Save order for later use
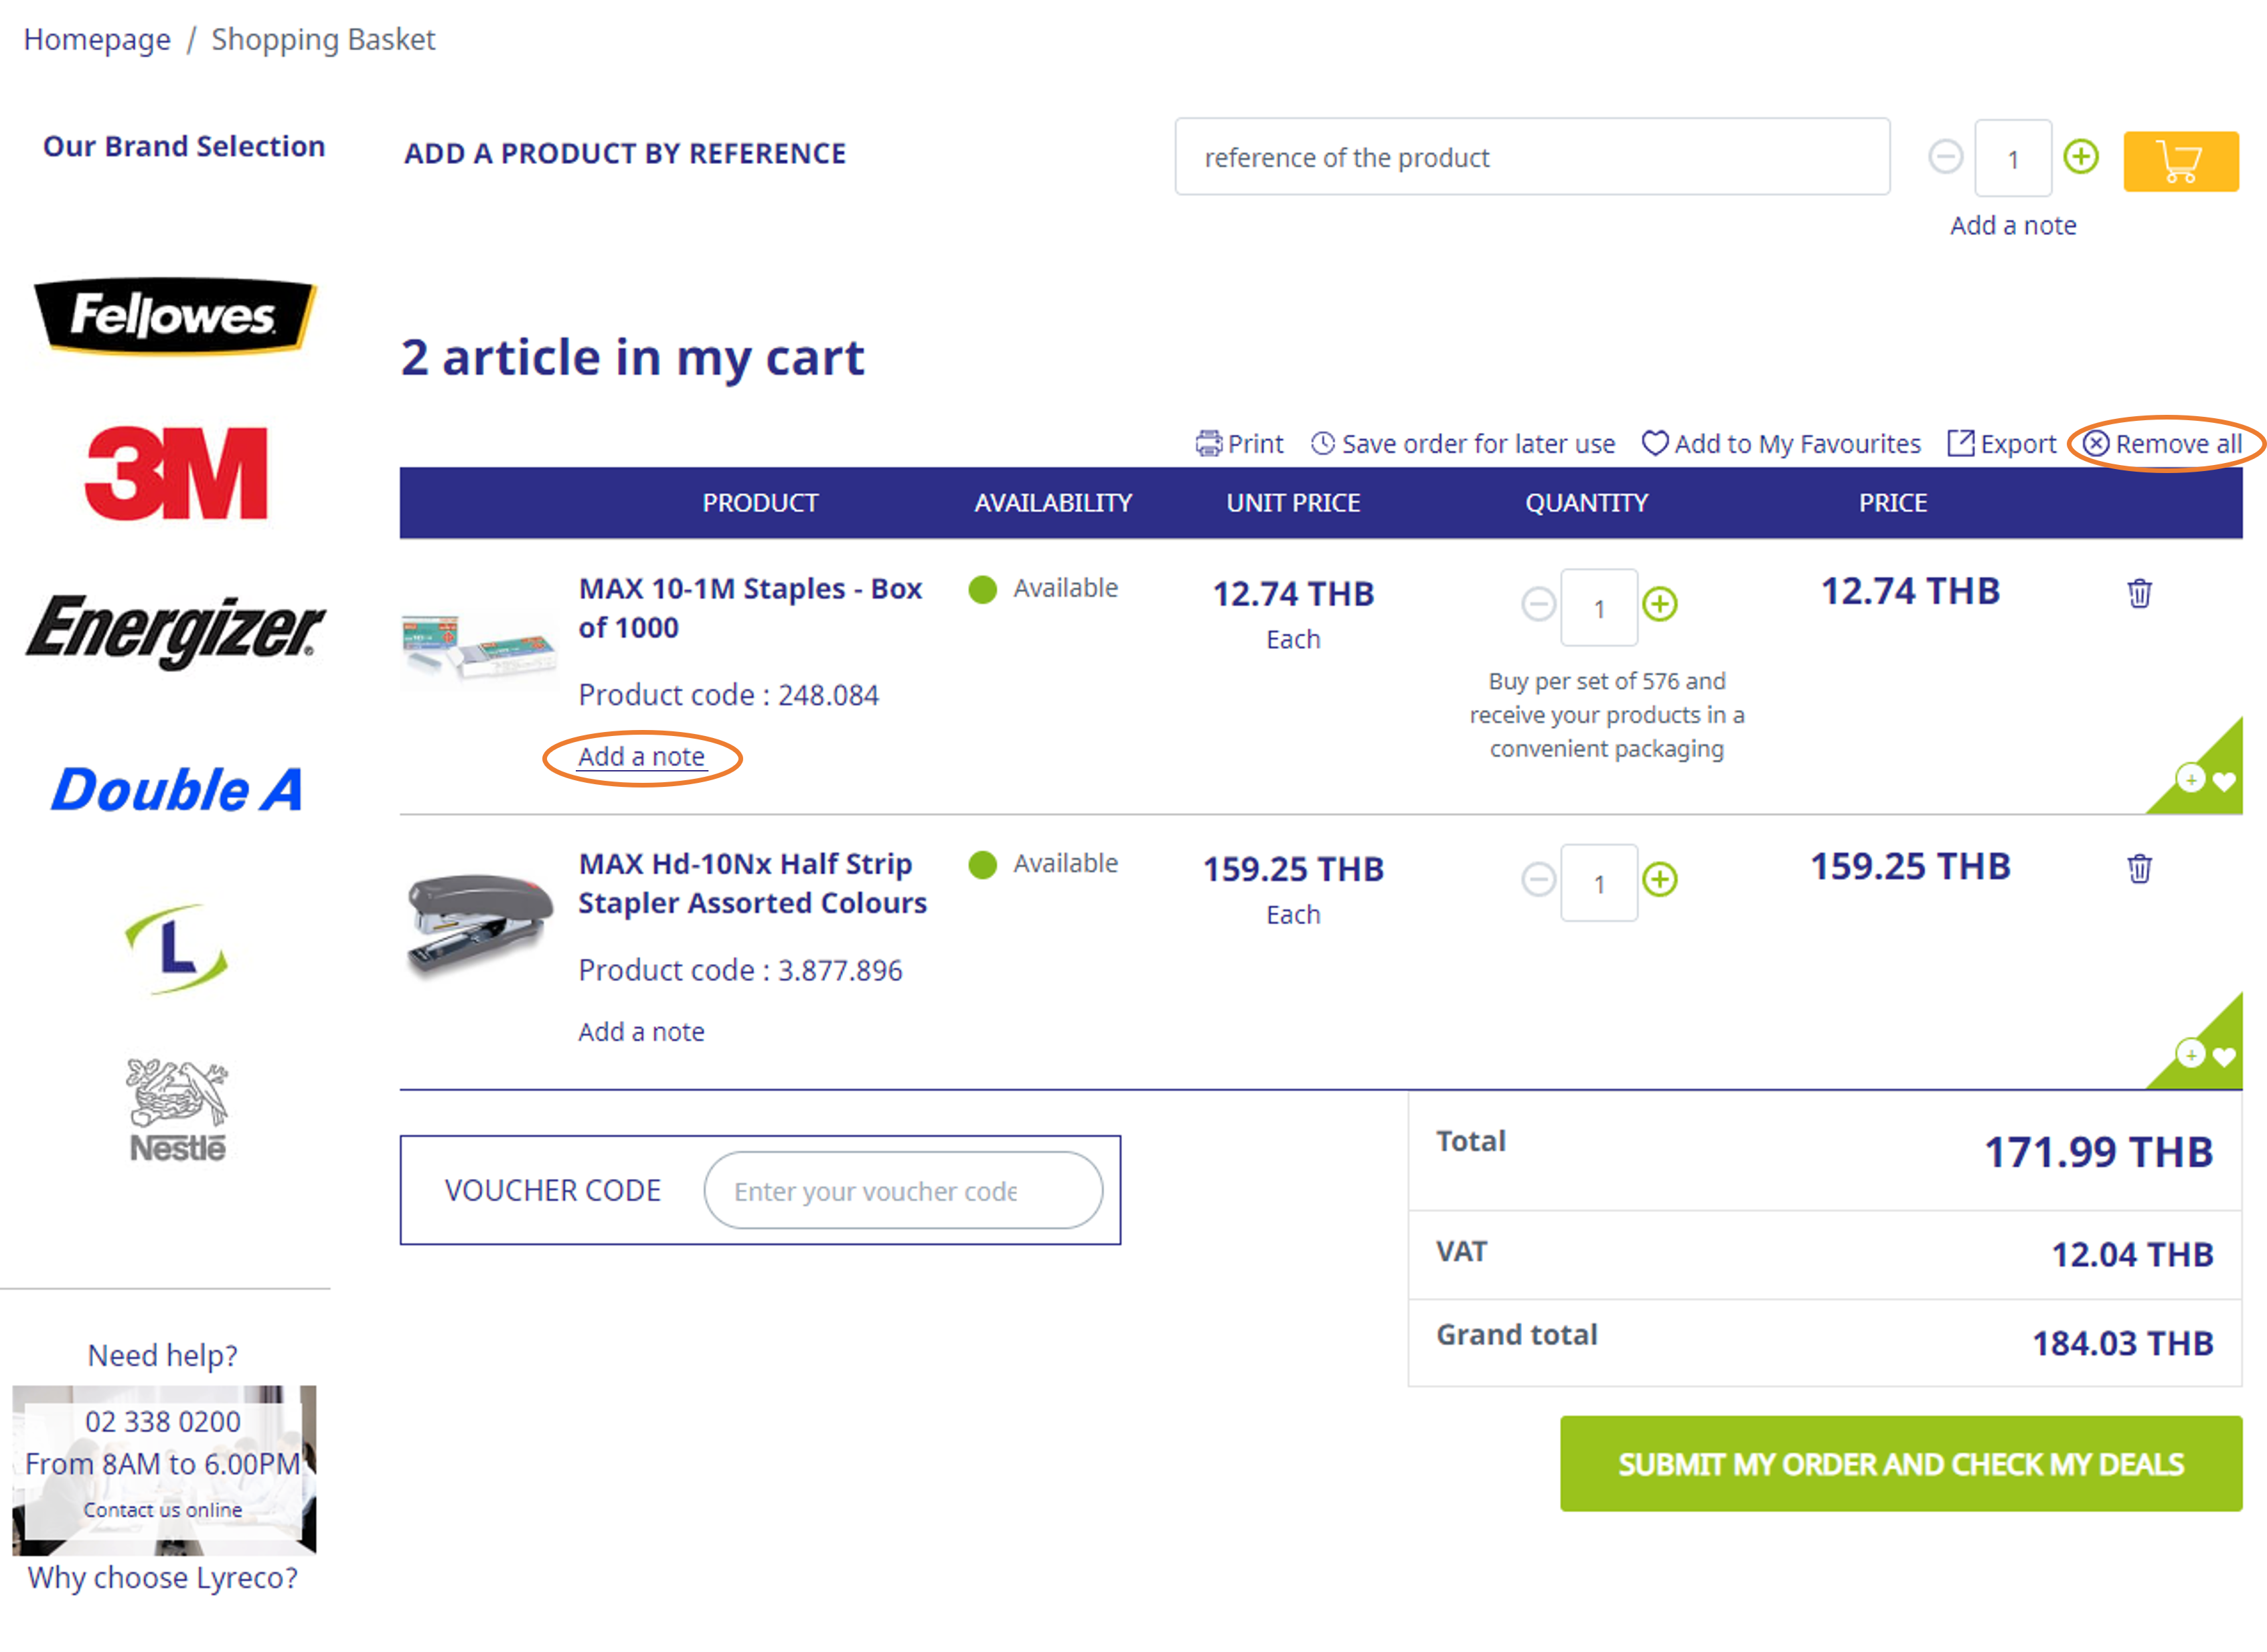 [1463, 443]
